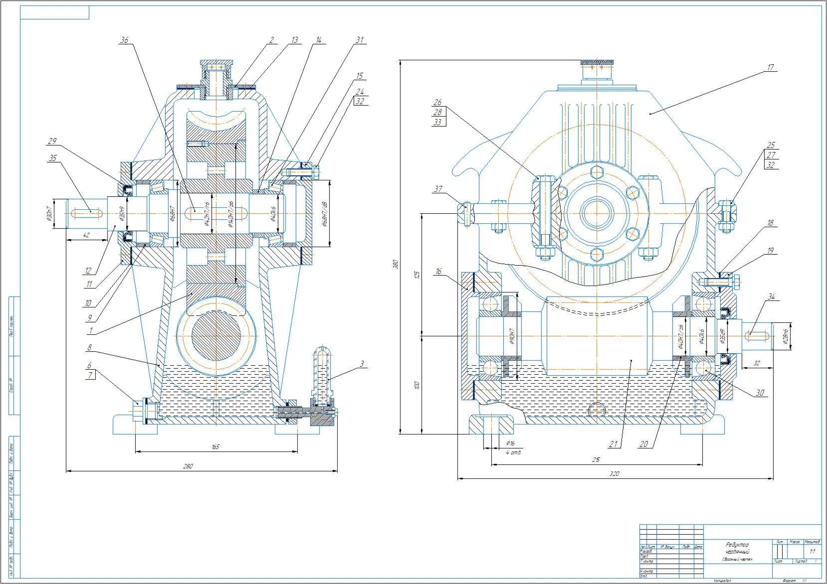Click callout label 30 near the ball bearing
The width and height of the screenshot is (827, 584).
tap(759, 393)
